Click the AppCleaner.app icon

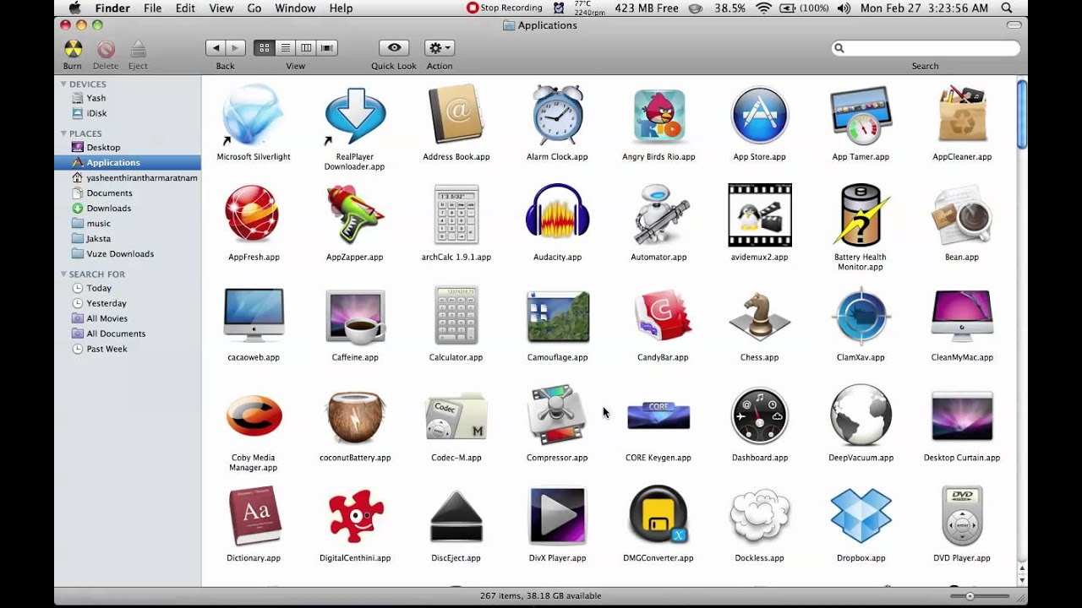tap(962, 114)
